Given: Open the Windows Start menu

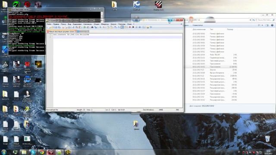Looking at the screenshot, I should coord(4,152).
